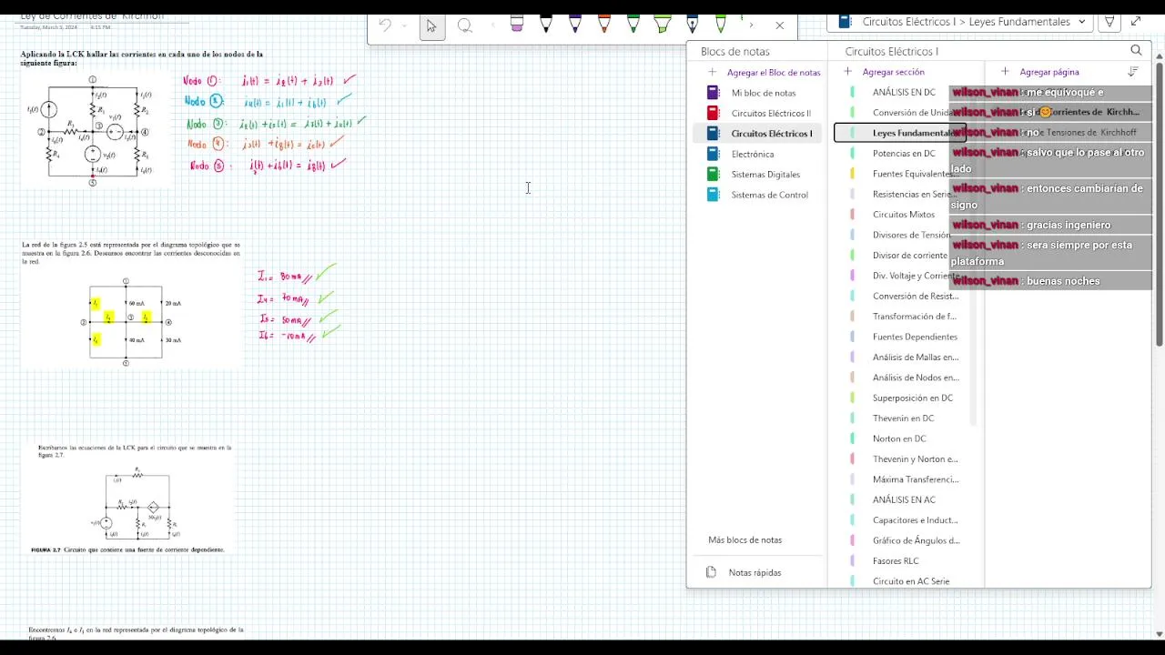Select the eraser tool
The height and width of the screenshot is (655, 1165).
[x=517, y=25]
